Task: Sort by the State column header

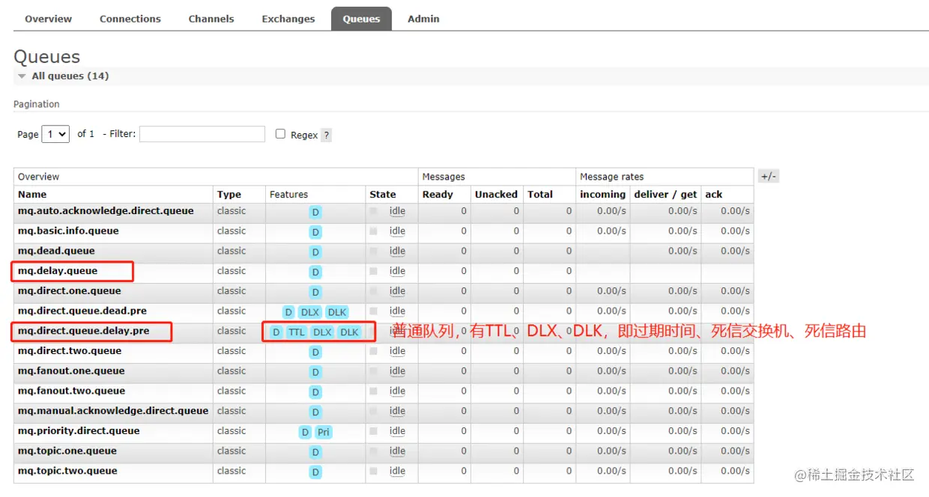Action: [x=383, y=195]
